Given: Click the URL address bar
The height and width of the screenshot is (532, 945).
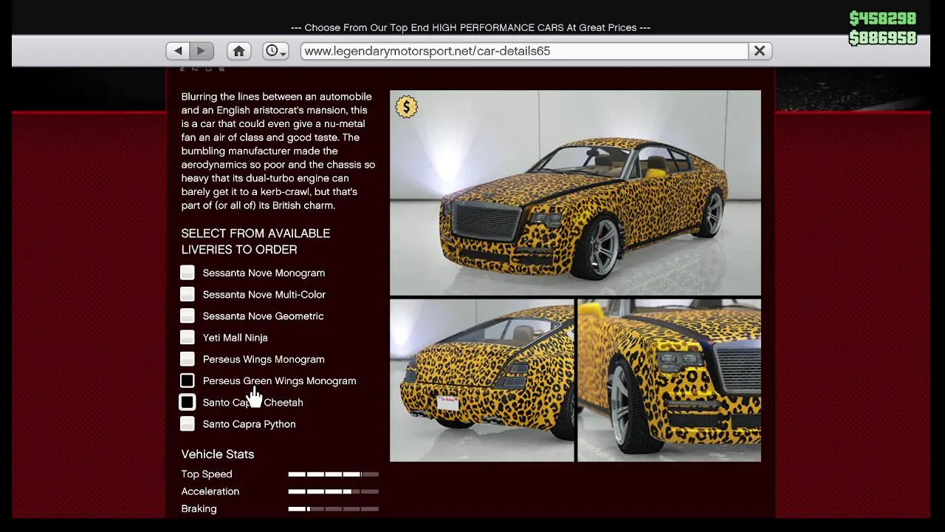Looking at the screenshot, I should tap(524, 51).
